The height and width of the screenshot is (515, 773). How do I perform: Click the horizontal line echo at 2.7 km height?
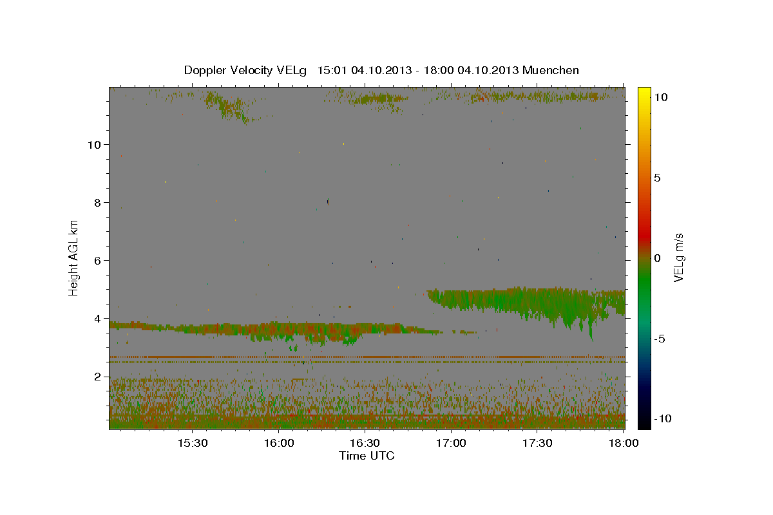click(367, 357)
